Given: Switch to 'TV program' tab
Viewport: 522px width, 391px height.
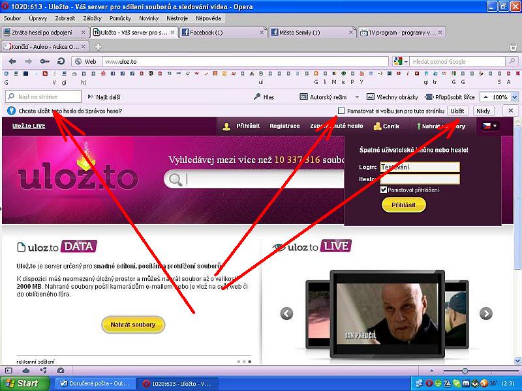Looking at the screenshot, I should (x=401, y=32).
